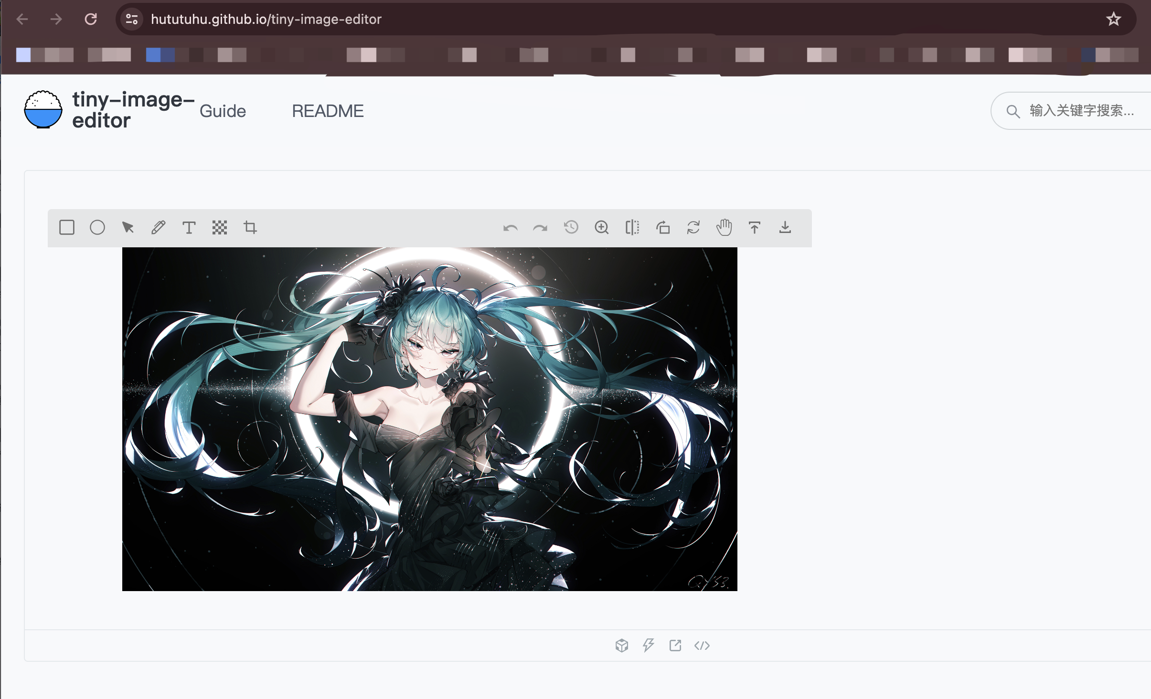Select the rectangle shape tool
Viewport: 1151px width, 699px height.
(x=67, y=227)
